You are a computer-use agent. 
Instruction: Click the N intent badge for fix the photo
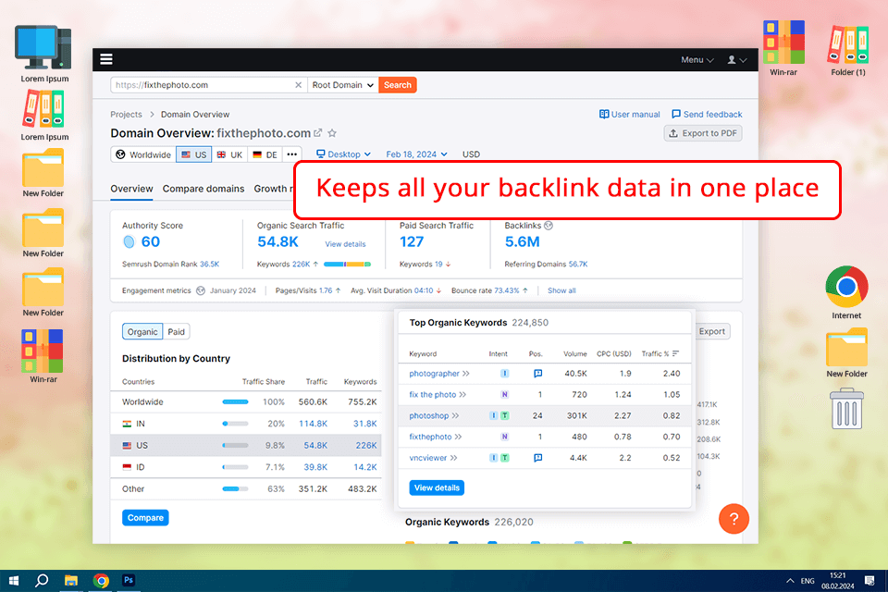click(505, 394)
